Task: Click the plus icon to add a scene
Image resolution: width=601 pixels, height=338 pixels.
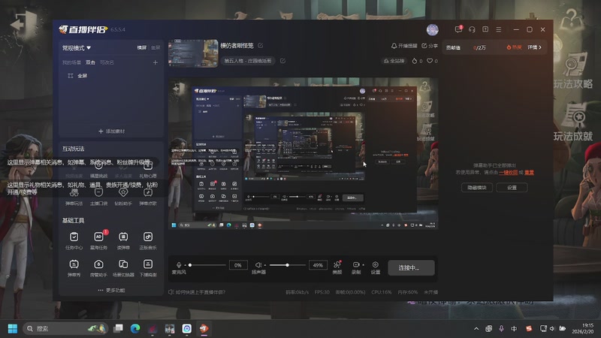Action: 156,62
